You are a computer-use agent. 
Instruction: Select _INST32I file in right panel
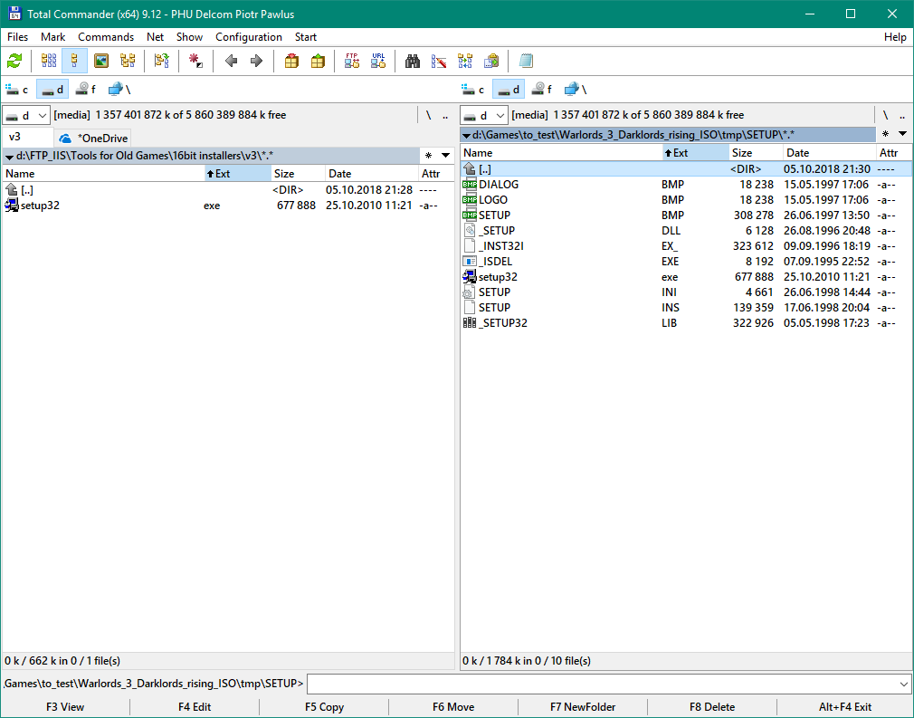pyautogui.click(x=686, y=246)
